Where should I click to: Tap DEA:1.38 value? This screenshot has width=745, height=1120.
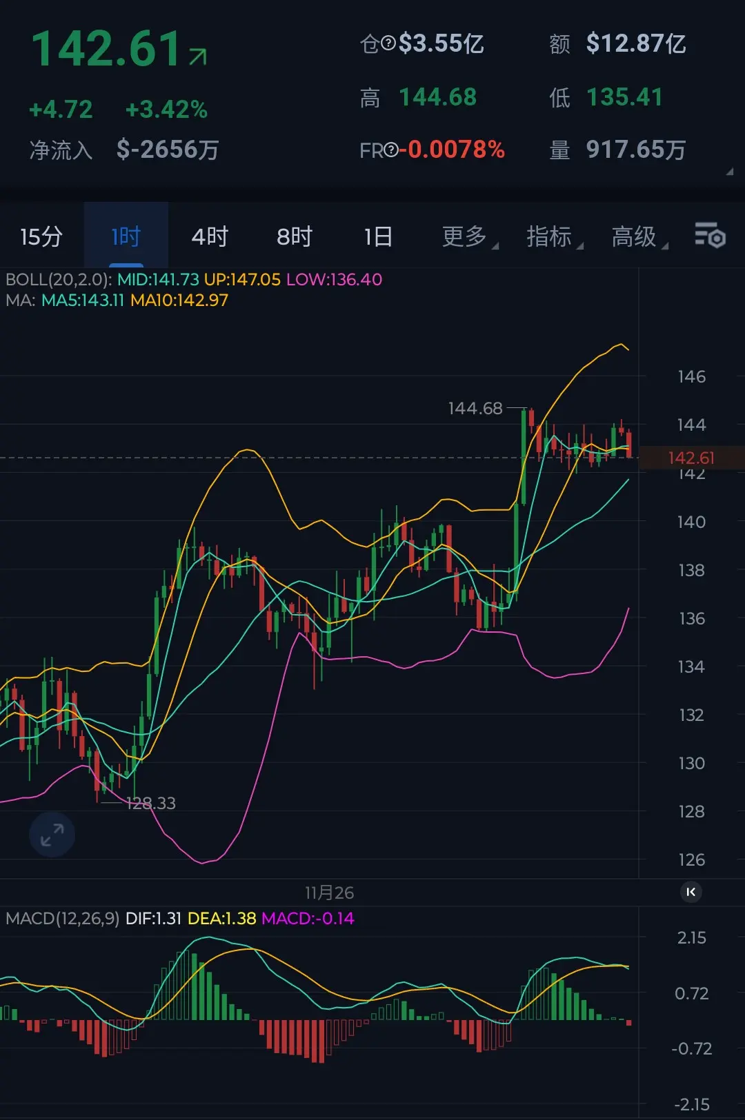[221, 918]
